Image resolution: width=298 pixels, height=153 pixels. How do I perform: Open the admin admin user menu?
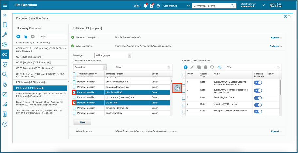coord(253,5)
